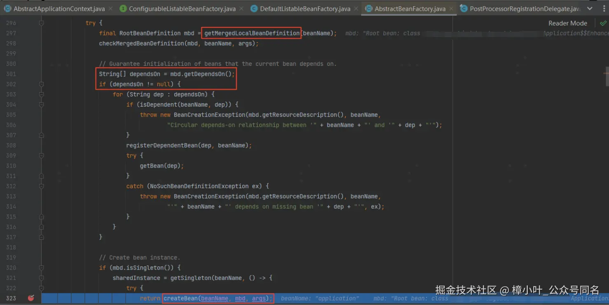Viewport: 609px width, 305px height.
Task: Remove the breakpoint on line 323
Action: click(31, 298)
